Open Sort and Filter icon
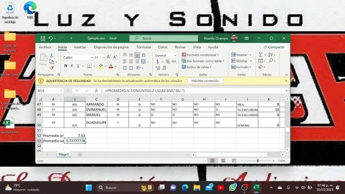The image size is (345, 194). tap(271, 54)
